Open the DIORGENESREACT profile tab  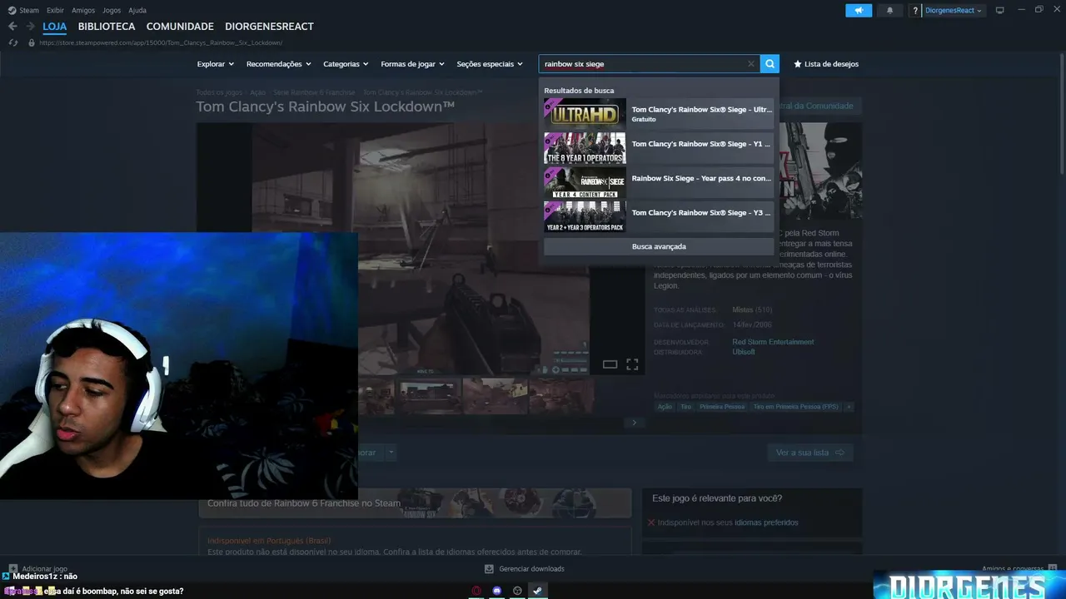click(270, 27)
